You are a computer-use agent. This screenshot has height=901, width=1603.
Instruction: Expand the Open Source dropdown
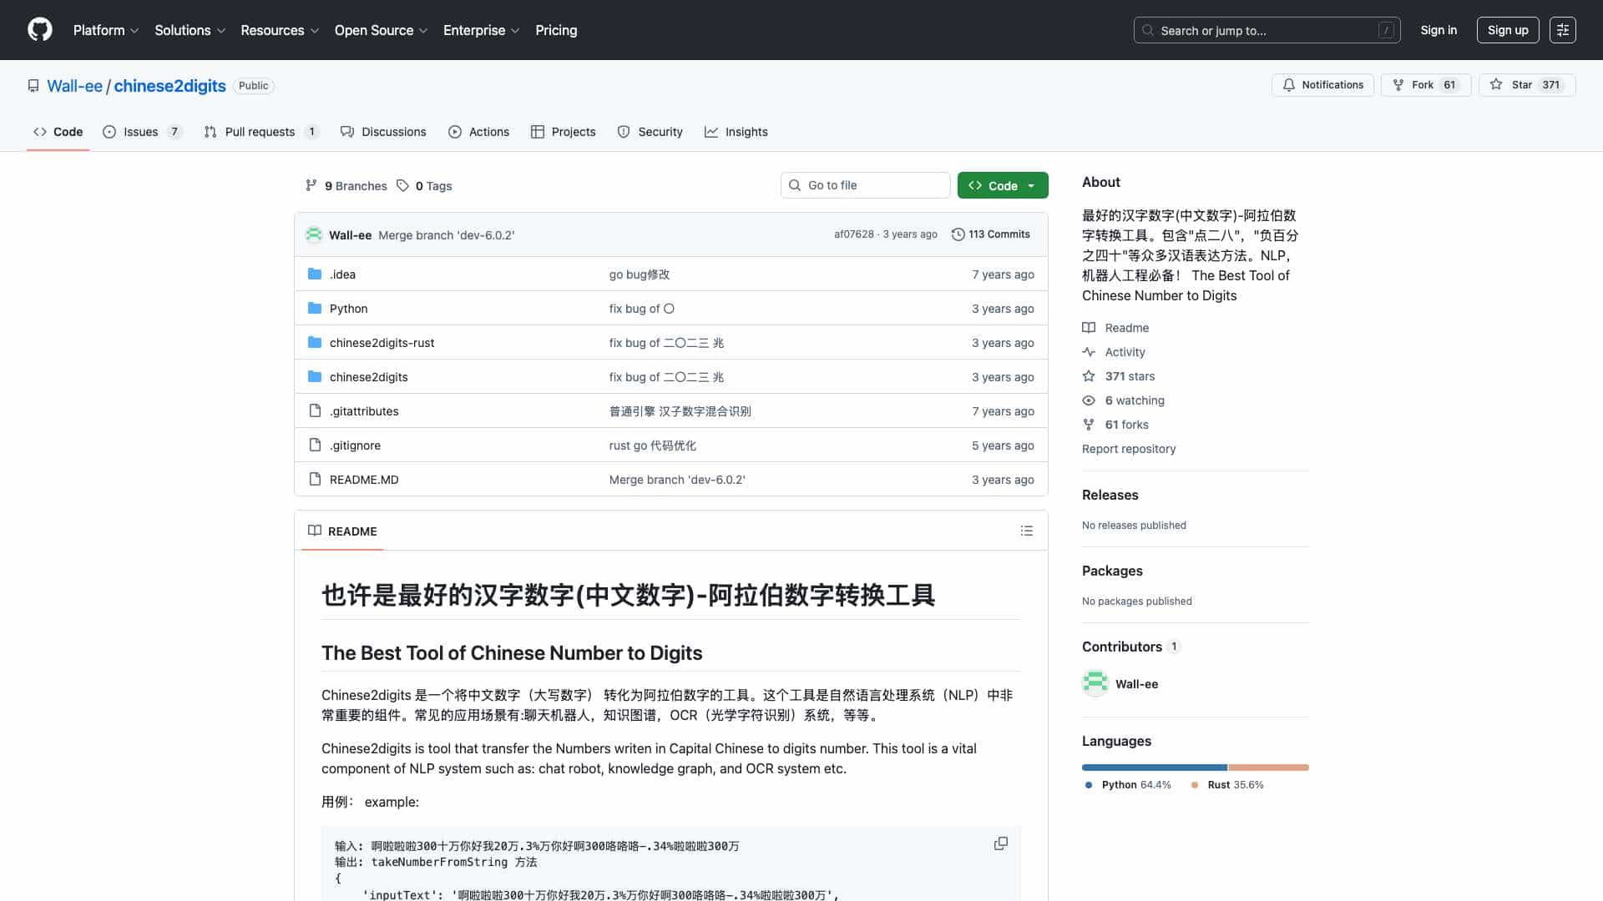tap(425, 30)
